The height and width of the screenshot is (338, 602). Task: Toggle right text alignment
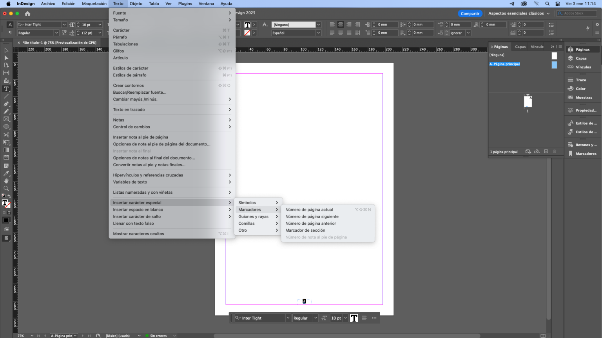(349, 24)
